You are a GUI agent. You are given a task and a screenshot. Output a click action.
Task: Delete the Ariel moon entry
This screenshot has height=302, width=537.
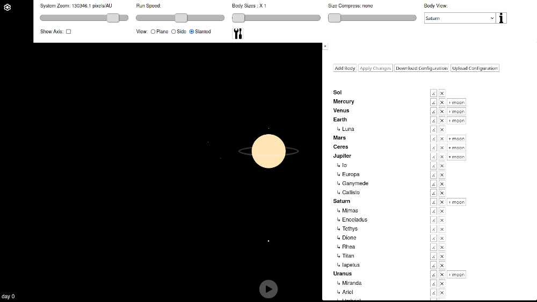[x=442, y=293]
